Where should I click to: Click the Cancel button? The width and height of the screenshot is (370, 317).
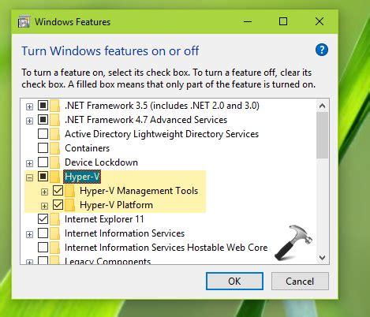point(300,282)
